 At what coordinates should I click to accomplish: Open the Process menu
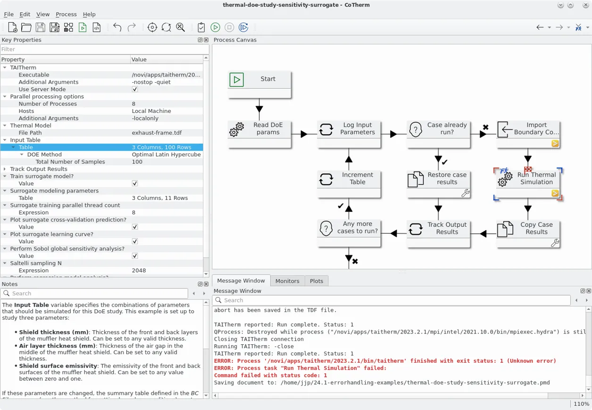click(66, 14)
